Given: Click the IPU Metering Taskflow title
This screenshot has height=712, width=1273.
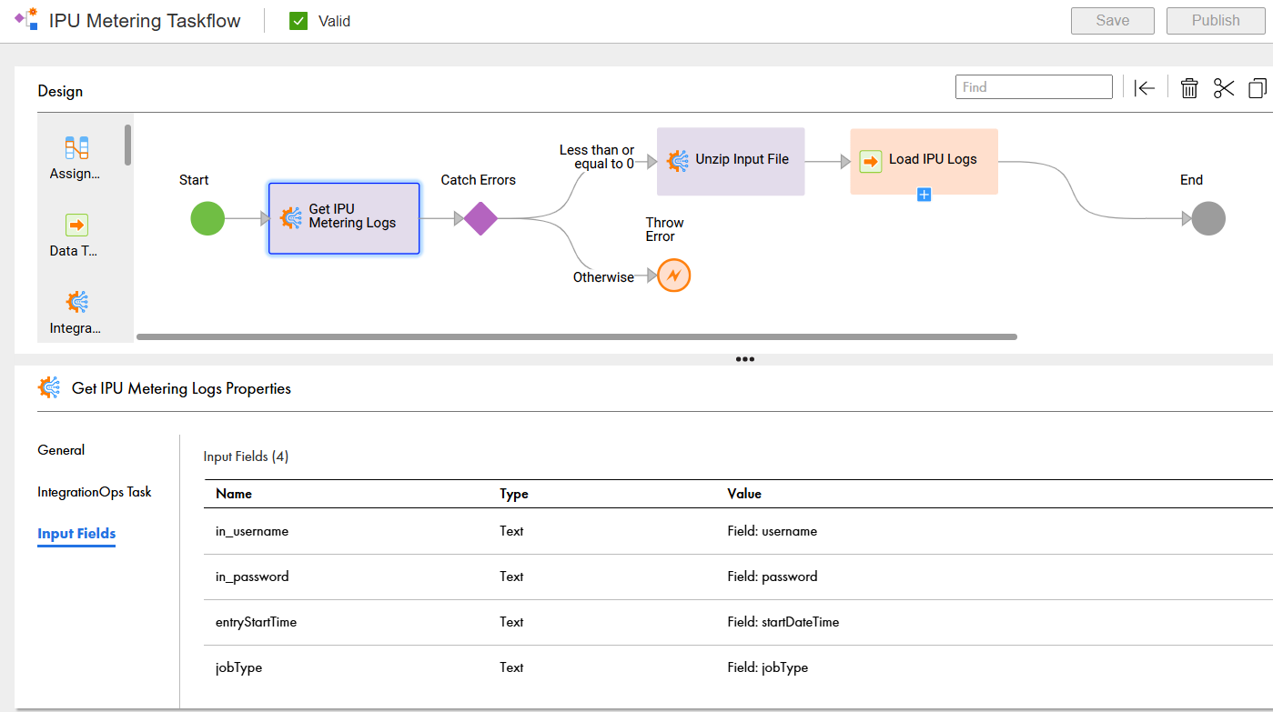Looking at the screenshot, I should click(145, 21).
